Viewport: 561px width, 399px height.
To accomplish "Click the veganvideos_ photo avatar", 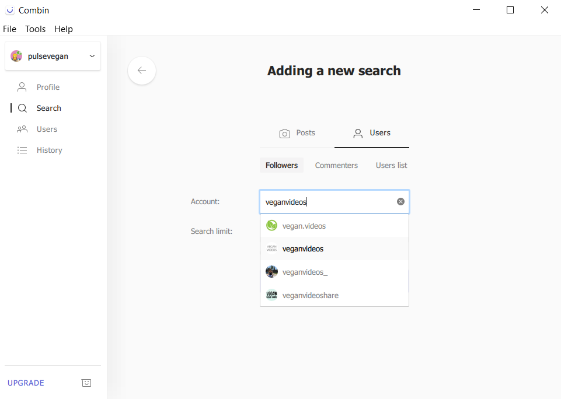I will coord(271,272).
